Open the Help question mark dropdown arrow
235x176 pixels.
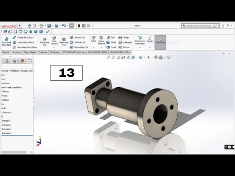tap(231, 26)
